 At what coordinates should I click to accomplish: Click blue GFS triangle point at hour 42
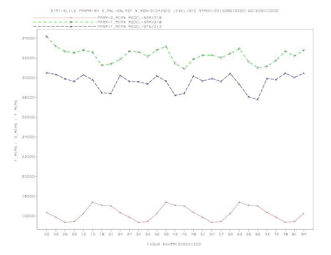point(175,95)
